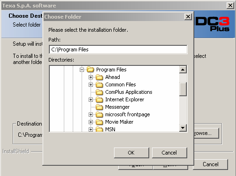Viewport: 236px width, 176px height.
Task: Click into the Path text field
Action: coord(118,49)
